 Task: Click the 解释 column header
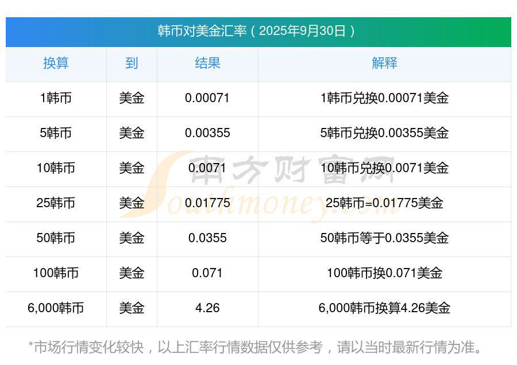coord(384,64)
